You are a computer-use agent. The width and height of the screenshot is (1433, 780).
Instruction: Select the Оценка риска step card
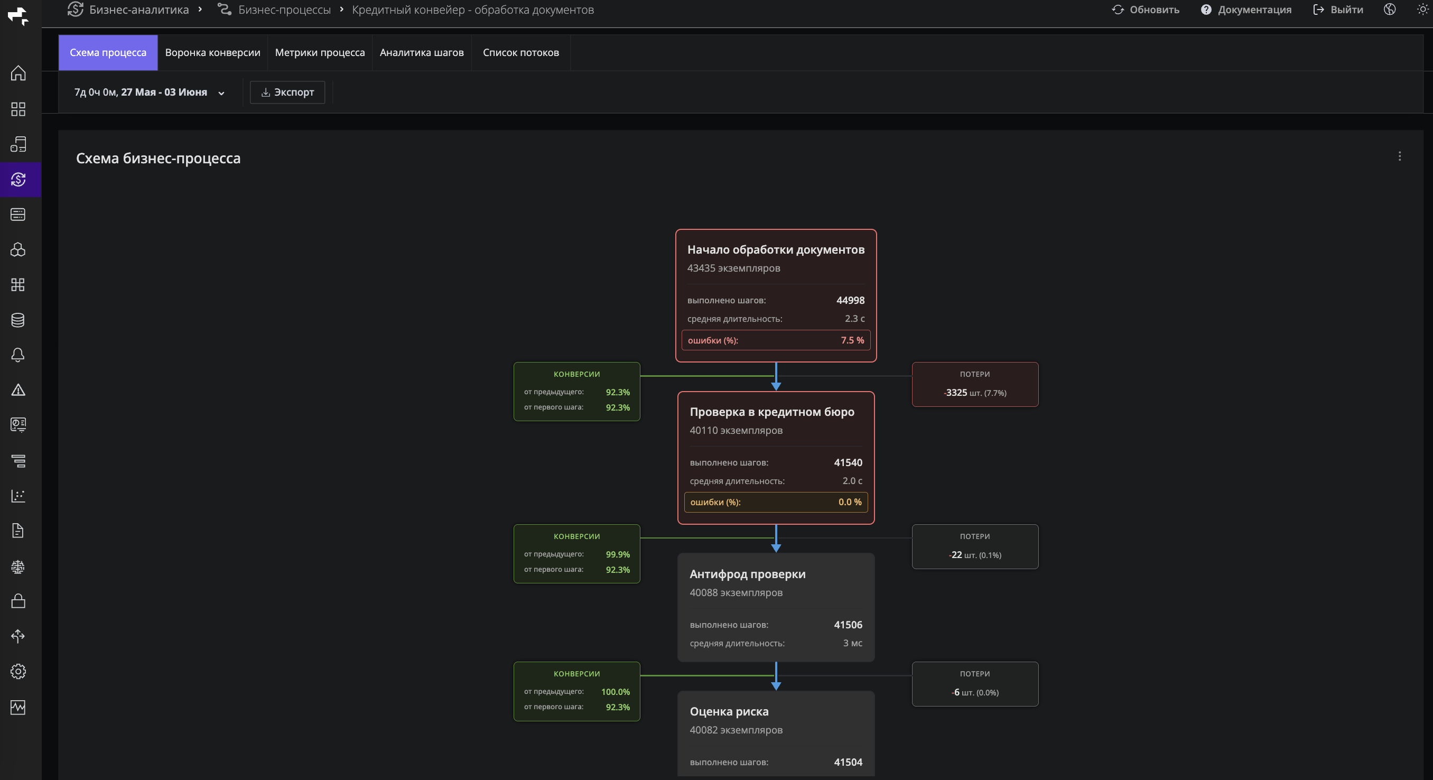[x=776, y=735]
